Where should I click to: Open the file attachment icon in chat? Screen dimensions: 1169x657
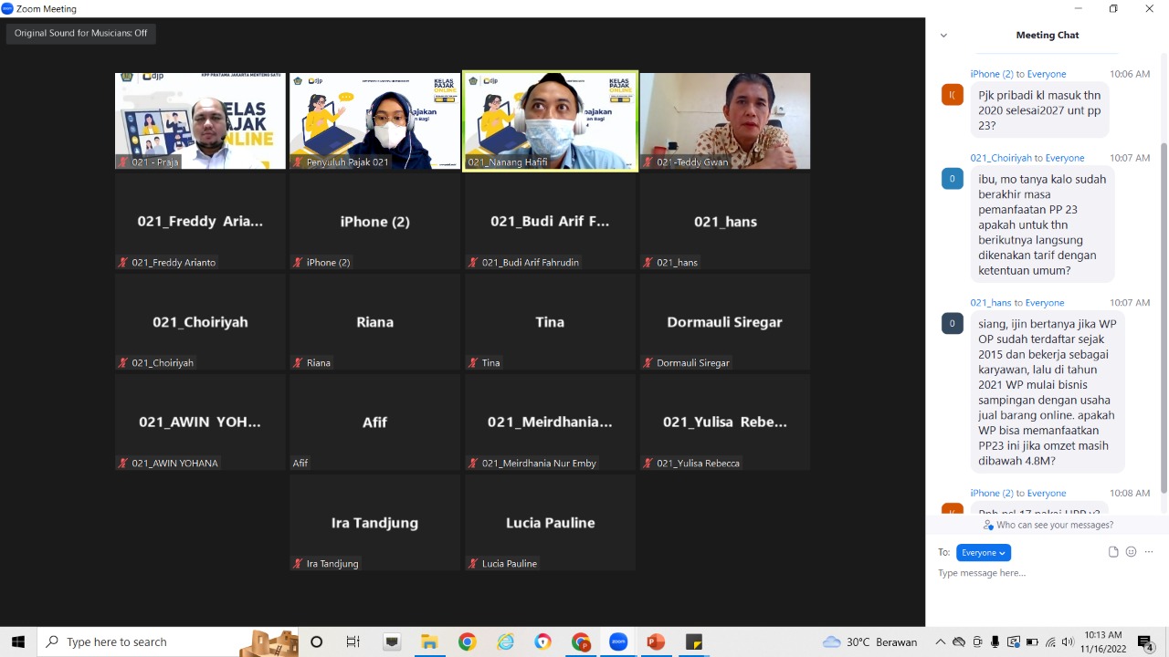1113,552
